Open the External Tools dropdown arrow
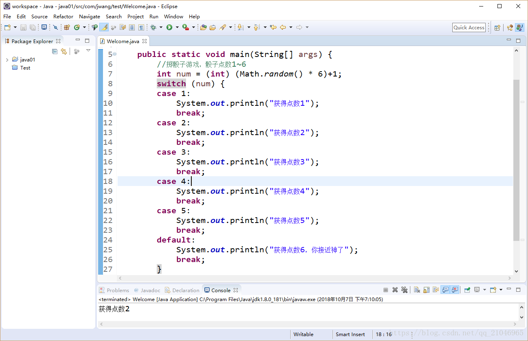 tap(193, 27)
